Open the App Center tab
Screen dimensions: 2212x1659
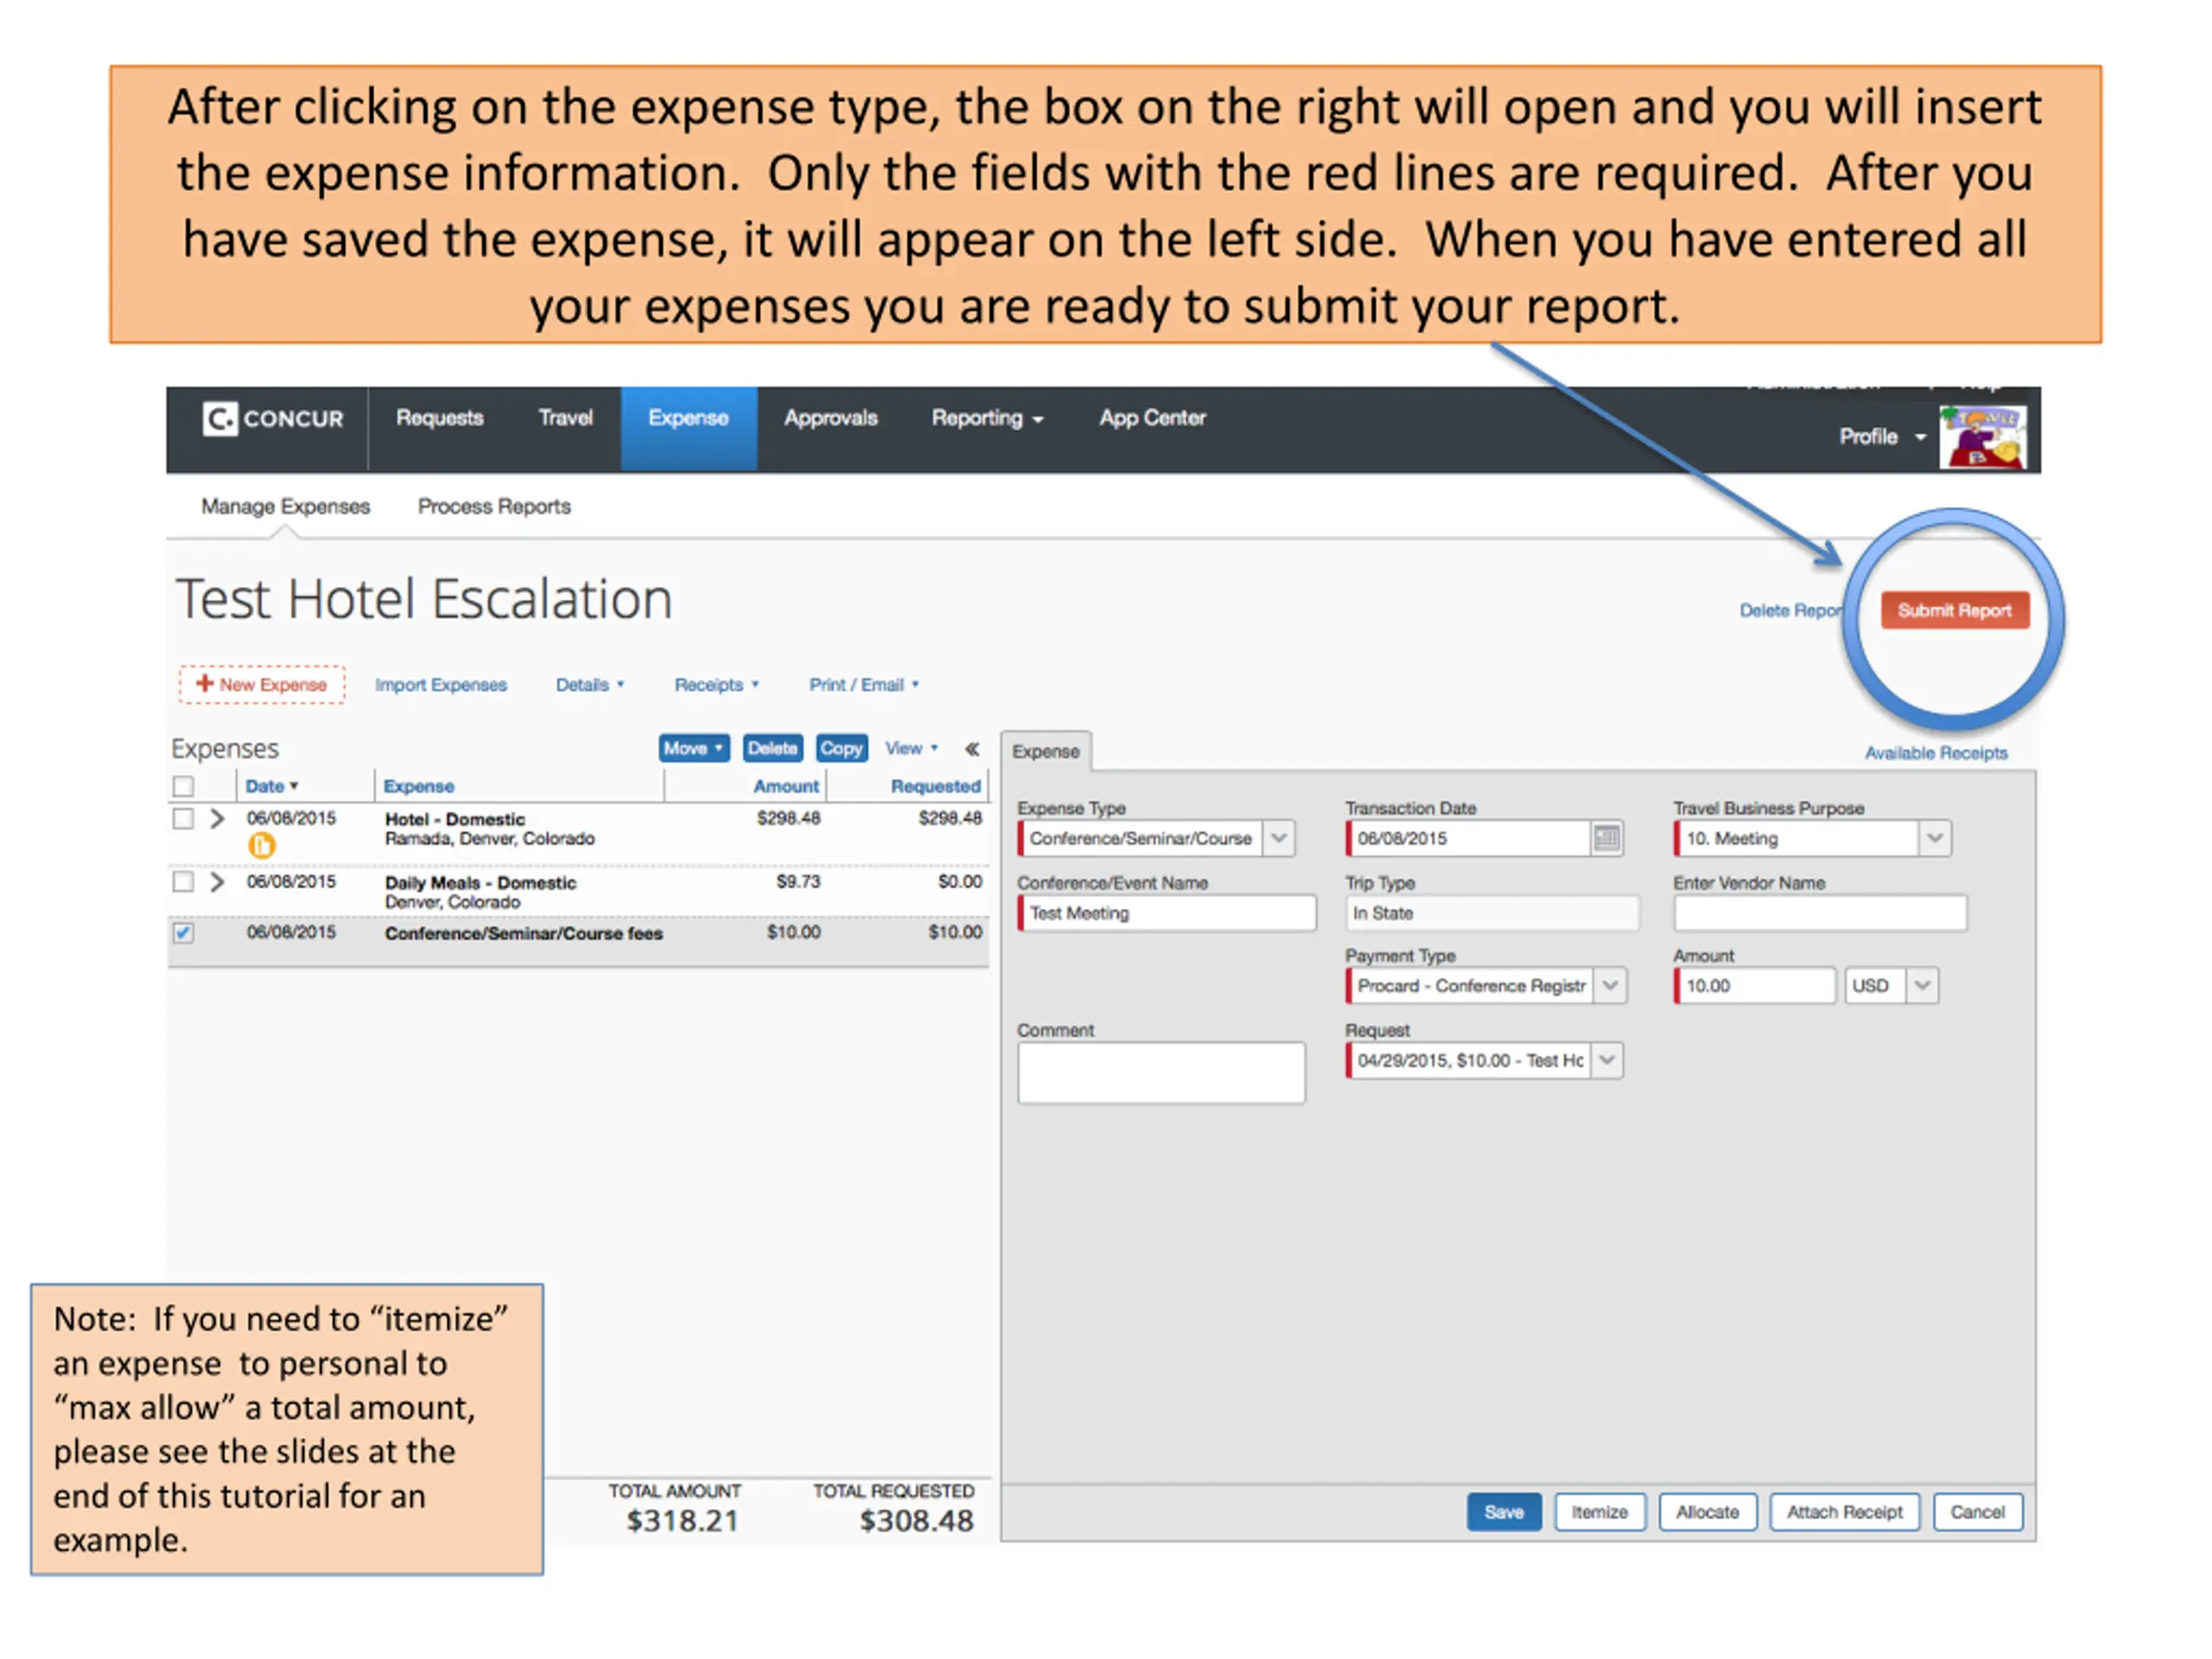pyautogui.click(x=1152, y=418)
